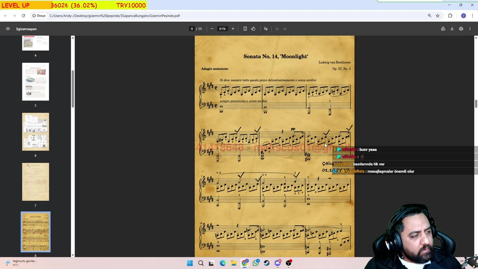Image resolution: width=478 pixels, height=269 pixels.
Task: Open Microsoft Edge from the taskbar
Action: [x=223, y=263]
